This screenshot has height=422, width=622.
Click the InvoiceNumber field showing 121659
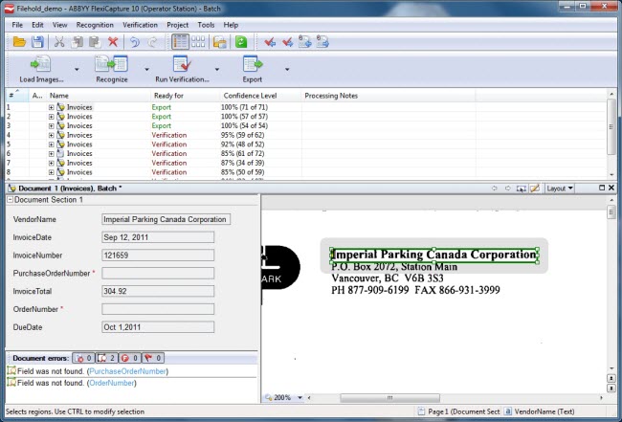click(158, 255)
